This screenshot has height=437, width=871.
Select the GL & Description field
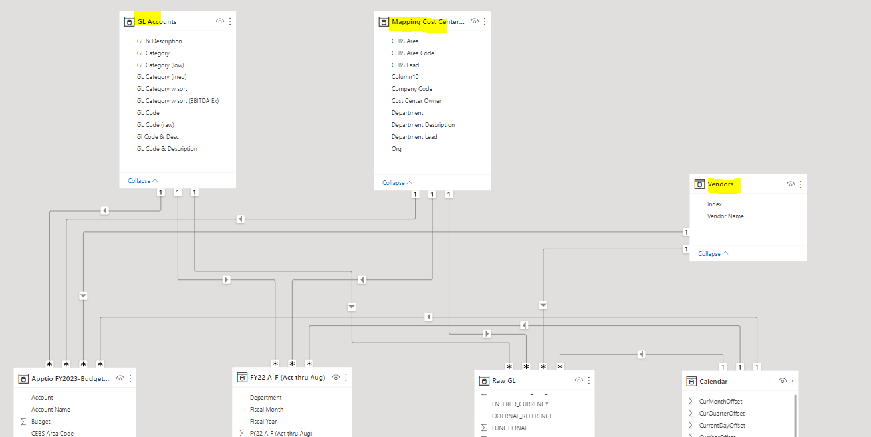(160, 41)
